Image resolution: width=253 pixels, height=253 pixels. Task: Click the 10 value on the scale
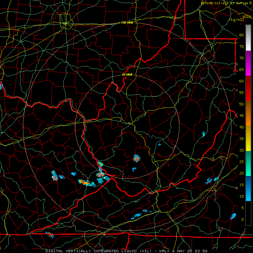pyautogui.click(x=241, y=196)
